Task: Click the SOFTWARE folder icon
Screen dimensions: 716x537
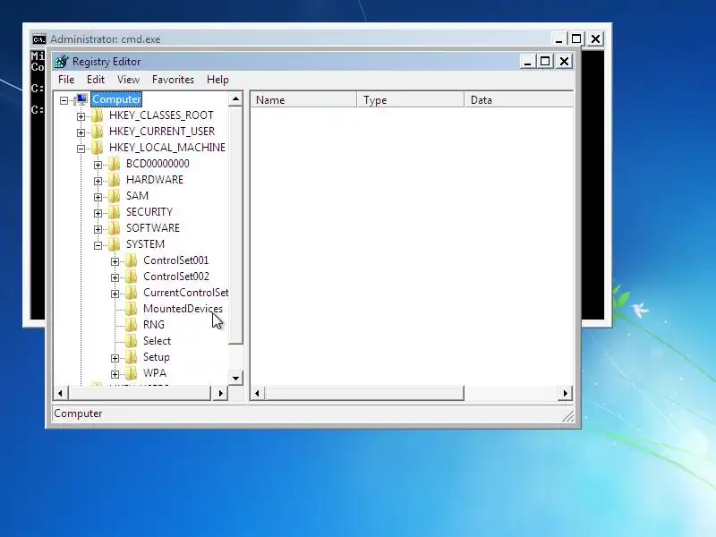Action: pyautogui.click(x=115, y=228)
